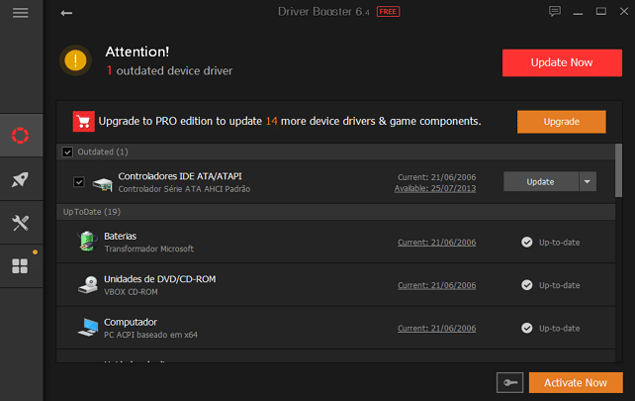Click the Up-to-date label for Baterias
Viewport: 635px width, 401px height.
click(x=559, y=243)
